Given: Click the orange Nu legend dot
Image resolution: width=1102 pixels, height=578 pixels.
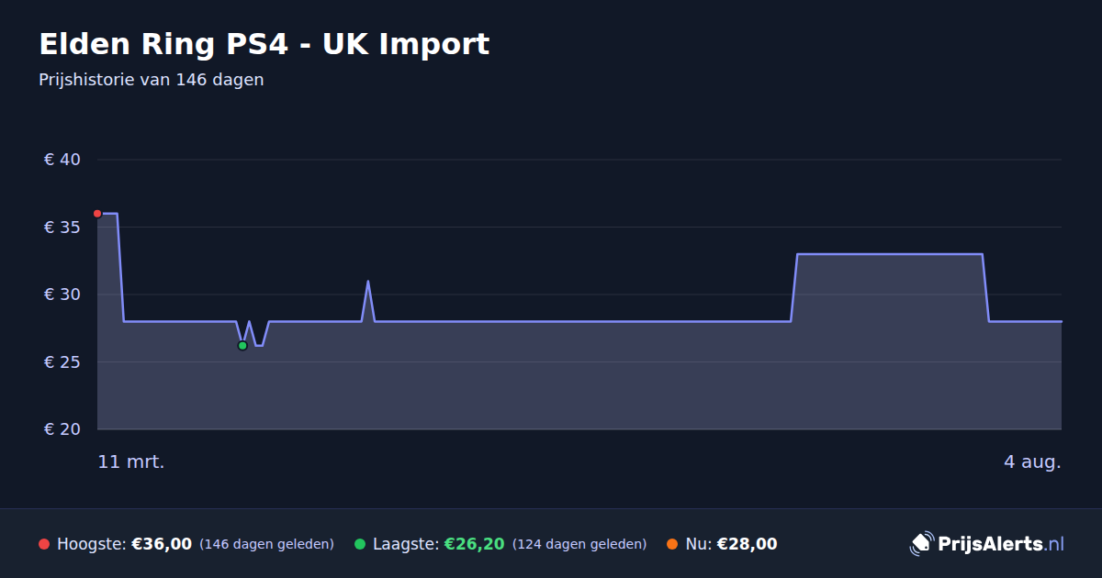Looking at the screenshot, I should pyautogui.click(x=672, y=544).
